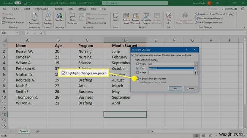Open the Name Box dropdown arrow
This screenshot has height=138, width=247.
[17, 33]
